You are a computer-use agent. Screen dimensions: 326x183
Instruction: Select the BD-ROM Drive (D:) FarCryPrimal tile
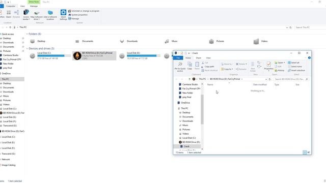point(94,56)
